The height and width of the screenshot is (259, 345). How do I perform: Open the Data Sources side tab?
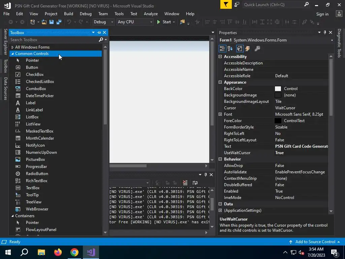[x=6, y=89]
